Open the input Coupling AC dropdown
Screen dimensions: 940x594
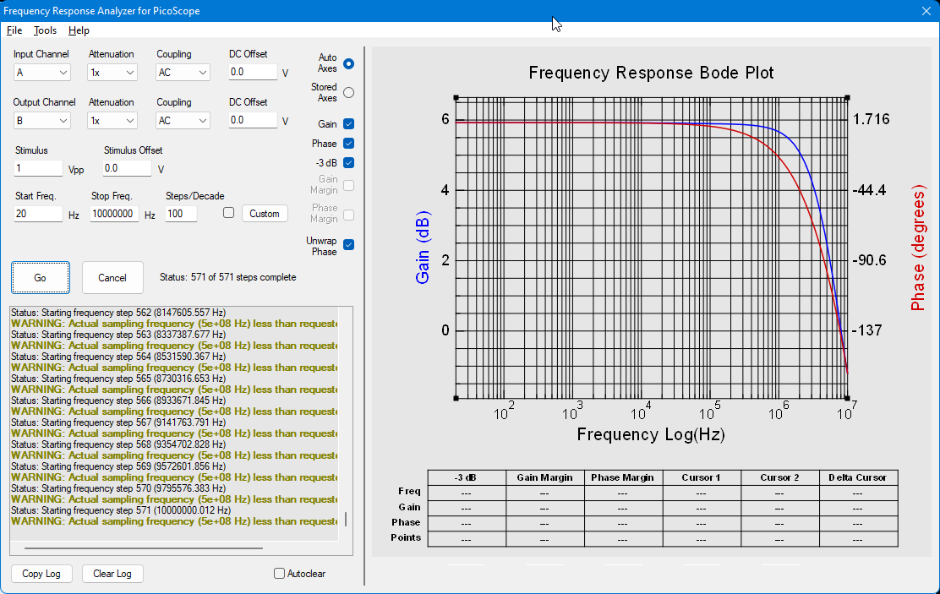(183, 73)
